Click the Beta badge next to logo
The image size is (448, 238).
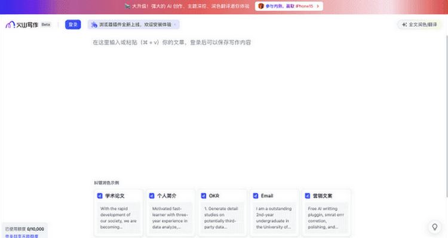tap(46, 24)
